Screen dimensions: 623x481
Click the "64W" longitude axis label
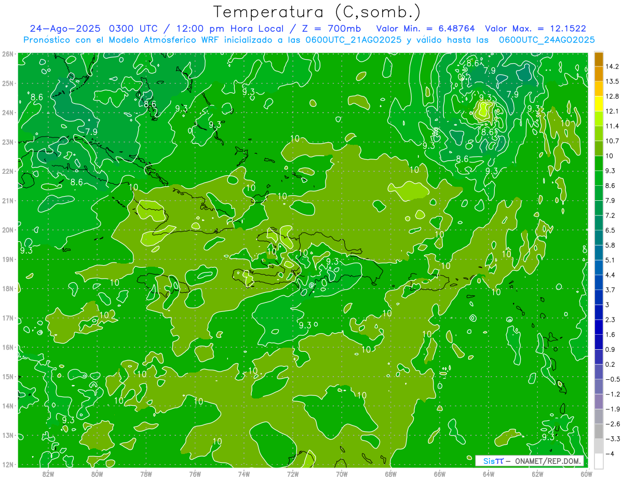[488, 473]
